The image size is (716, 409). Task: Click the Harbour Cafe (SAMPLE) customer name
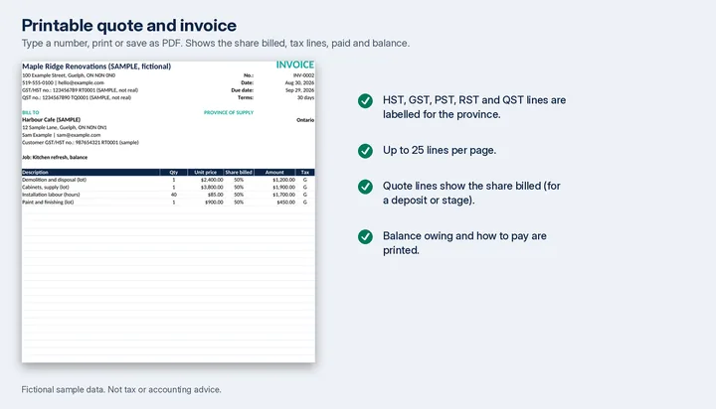click(x=51, y=120)
